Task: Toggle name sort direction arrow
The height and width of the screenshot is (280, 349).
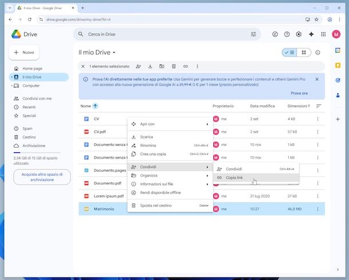Action: (x=95, y=106)
